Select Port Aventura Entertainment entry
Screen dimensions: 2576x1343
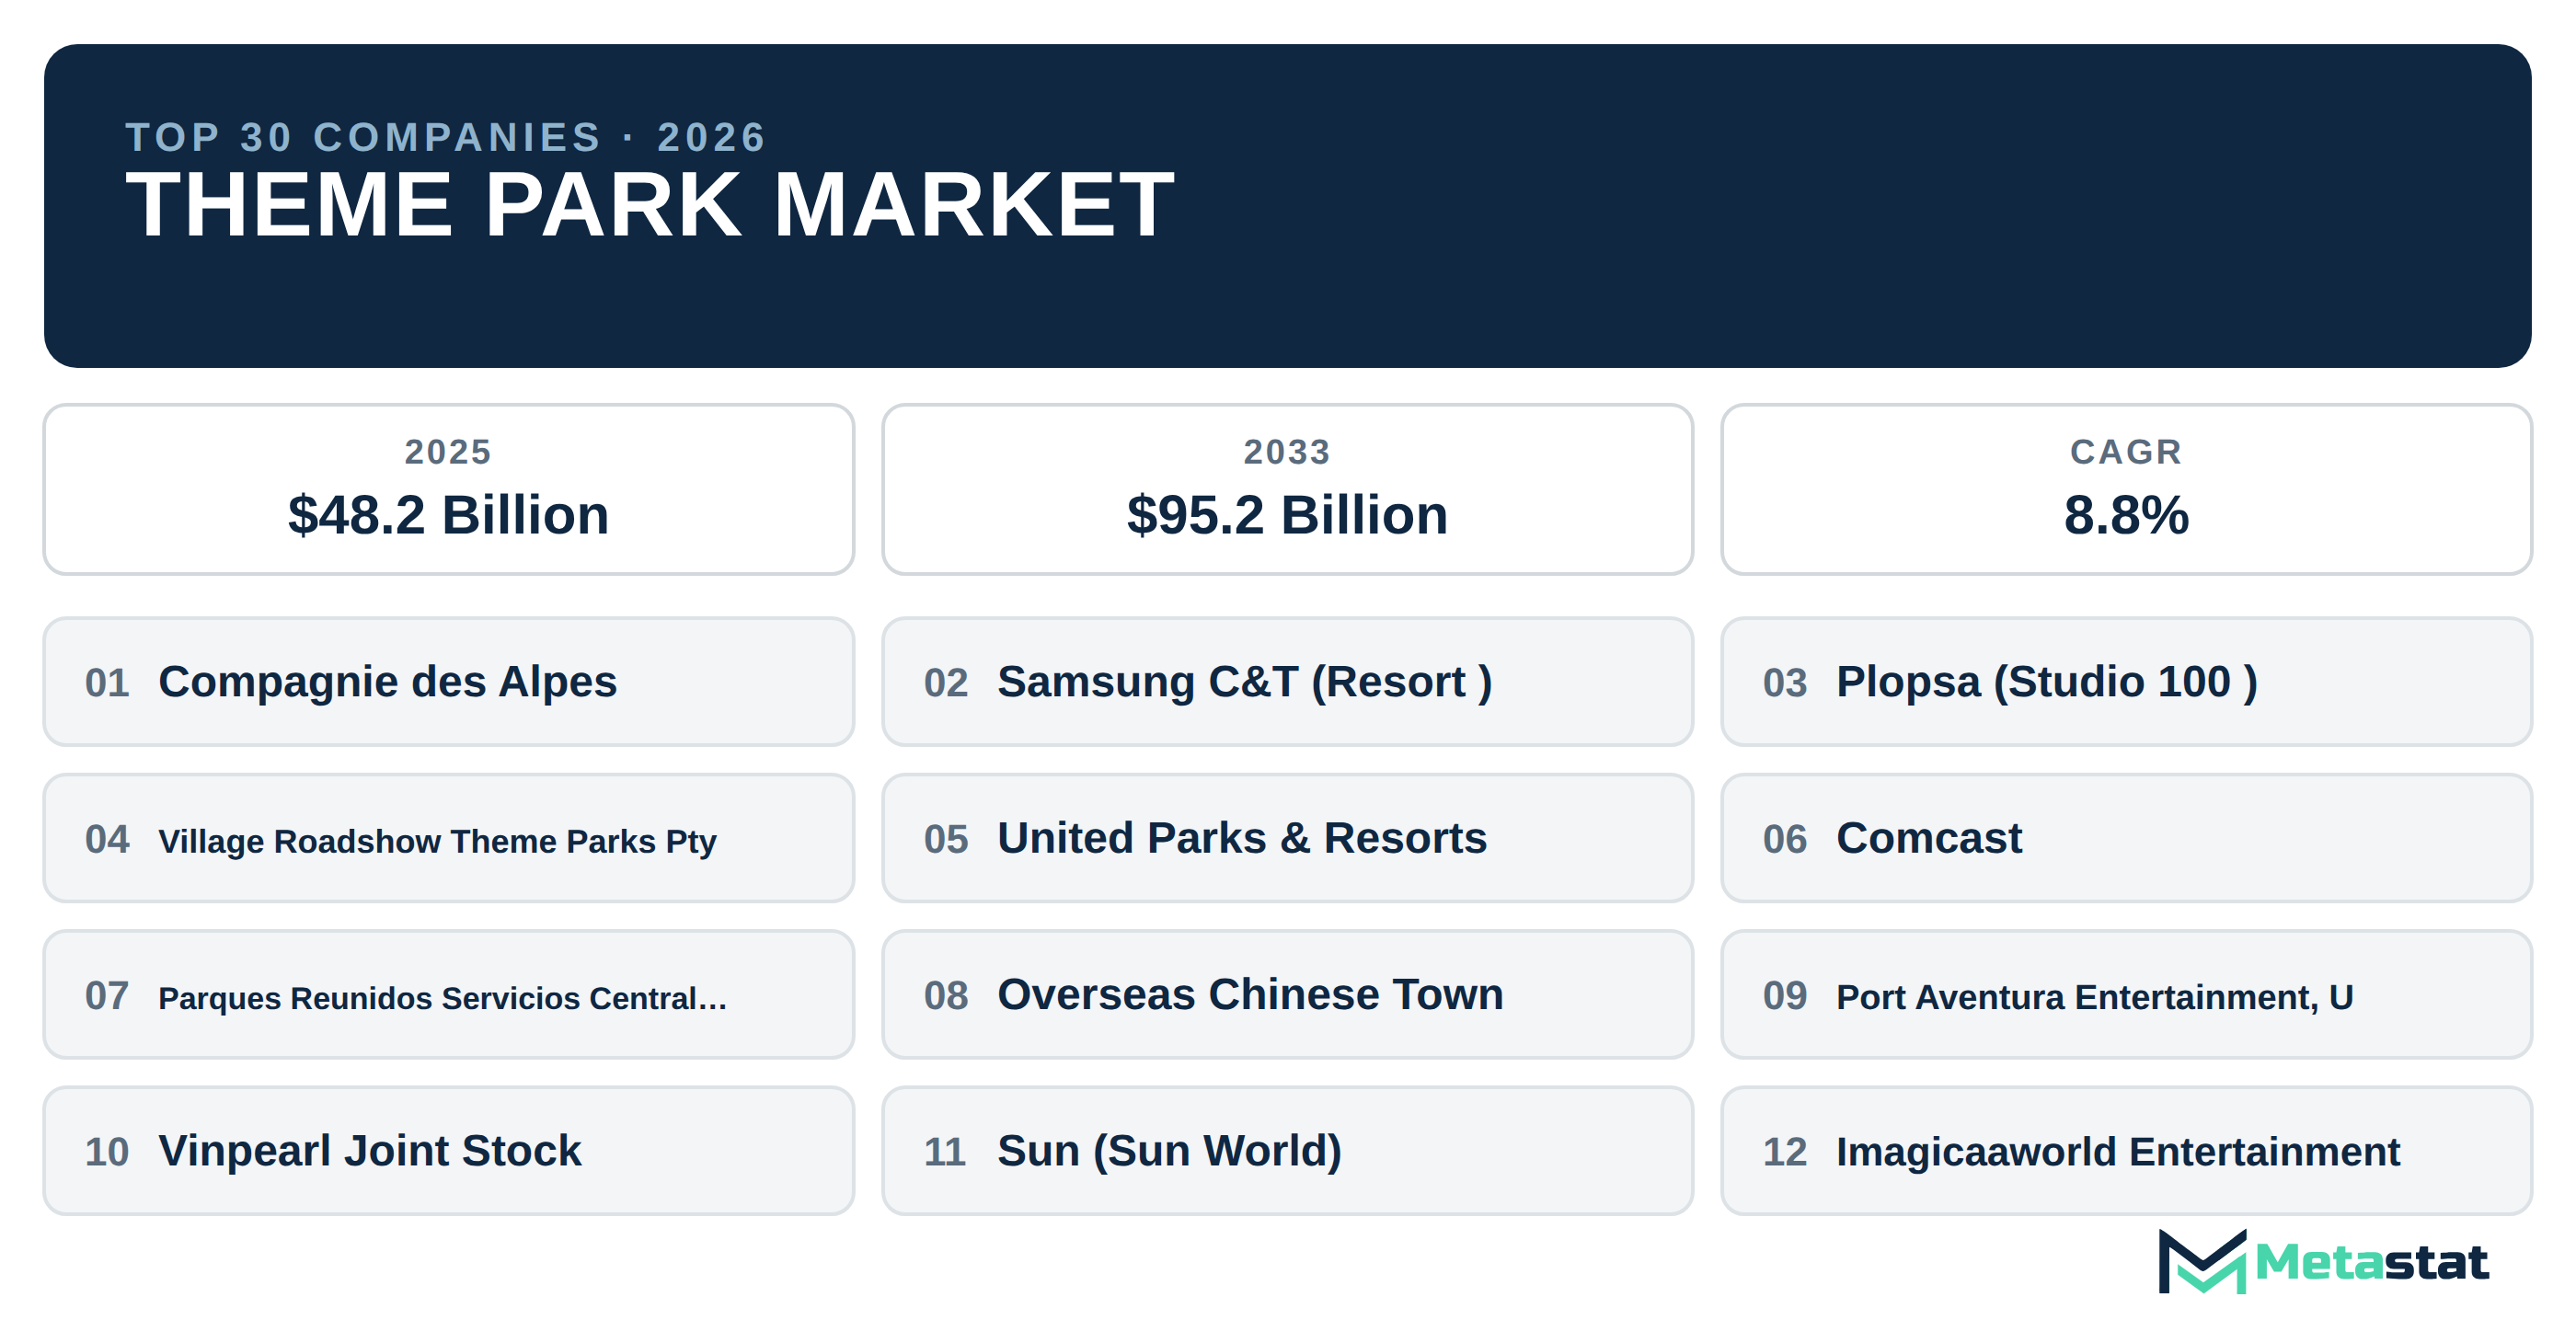[x=2126, y=995]
